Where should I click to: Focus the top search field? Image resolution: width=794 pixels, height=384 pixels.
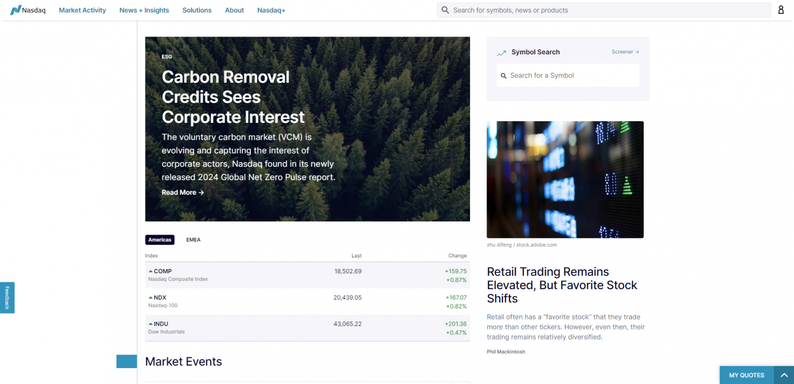coord(603,10)
